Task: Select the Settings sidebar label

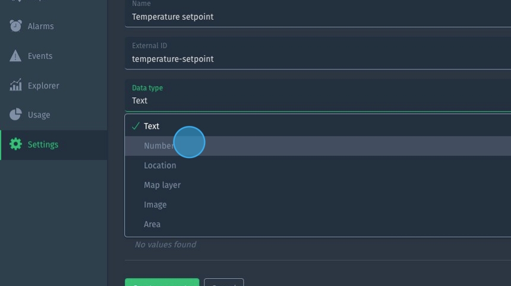Action: (43, 144)
